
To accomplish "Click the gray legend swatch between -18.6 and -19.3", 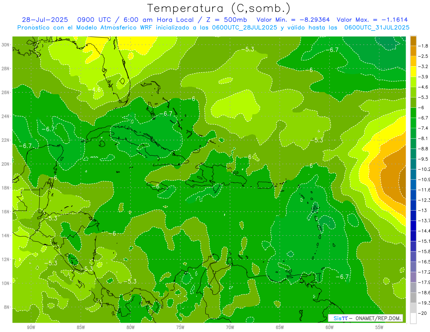I will pos(413,298).
